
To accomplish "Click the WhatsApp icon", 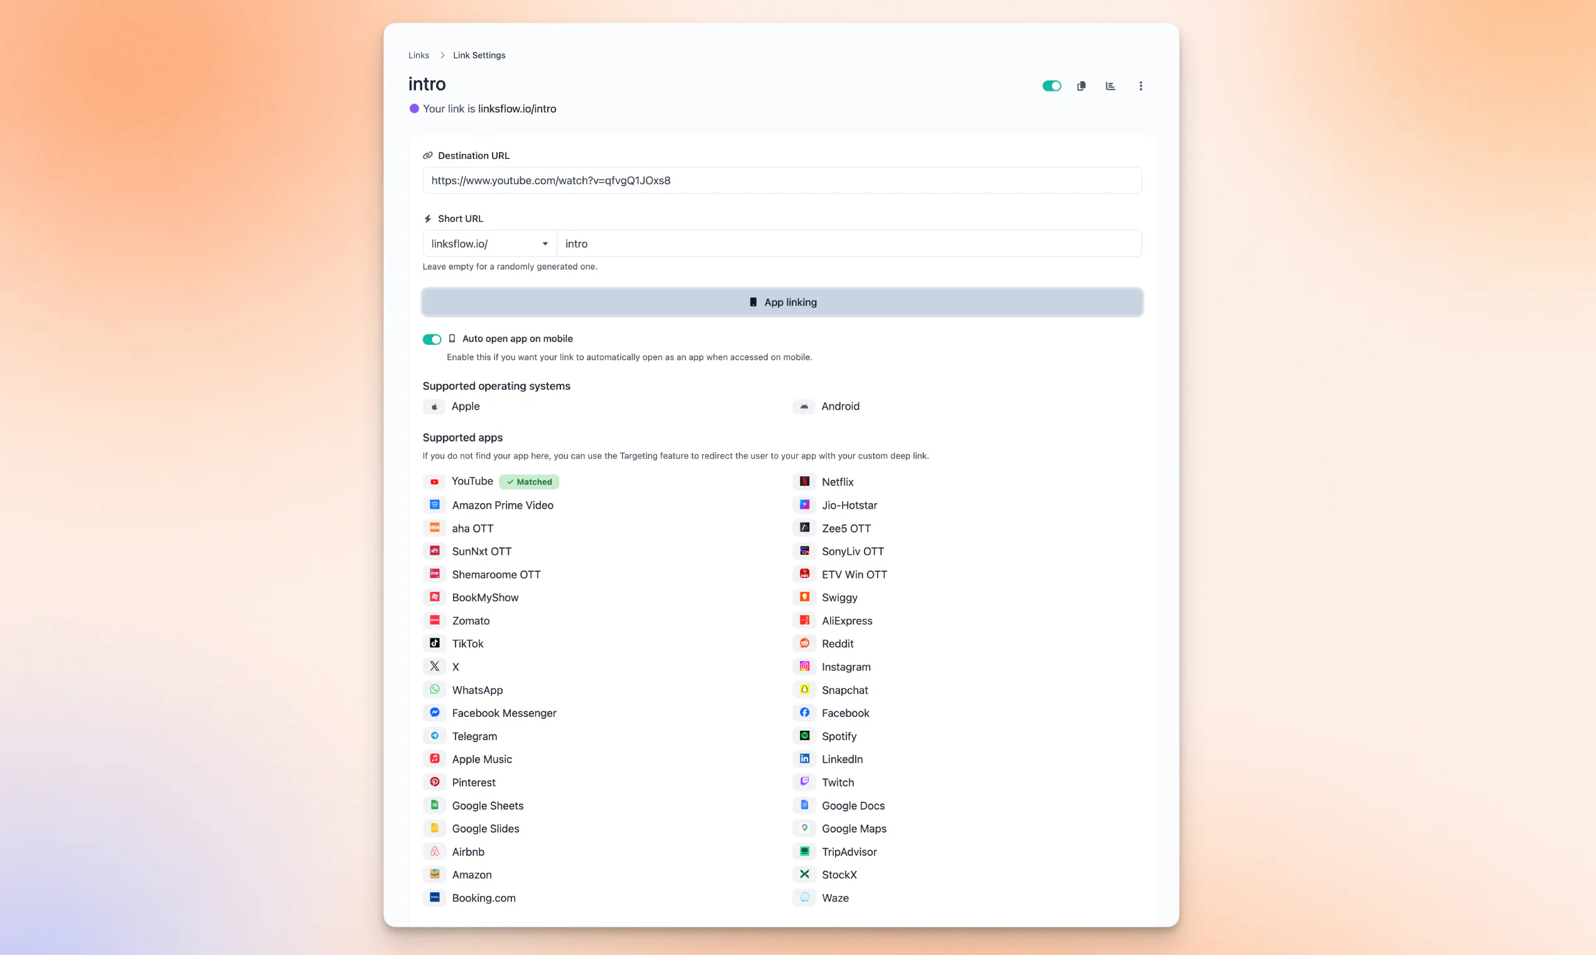I will (434, 690).
